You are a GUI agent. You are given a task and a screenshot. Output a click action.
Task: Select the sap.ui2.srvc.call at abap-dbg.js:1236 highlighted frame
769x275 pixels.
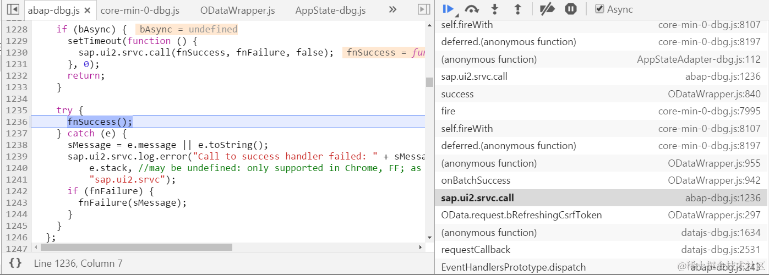tap(601, 198)
